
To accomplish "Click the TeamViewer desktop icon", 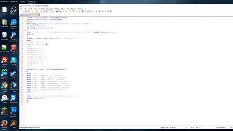I will [x=14, y=100].
